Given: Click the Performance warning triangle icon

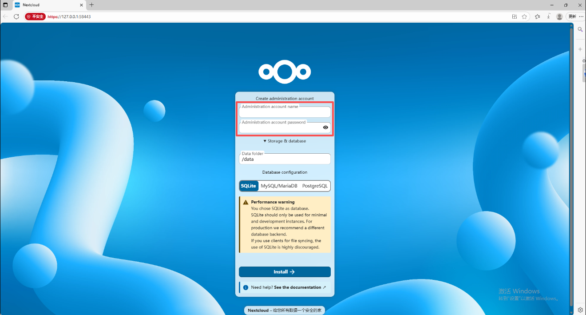Looking at the screenshot, I should 245,202.
